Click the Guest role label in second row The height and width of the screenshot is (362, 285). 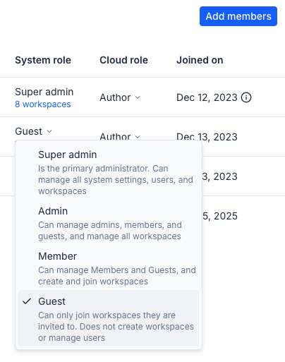[29, 131]
